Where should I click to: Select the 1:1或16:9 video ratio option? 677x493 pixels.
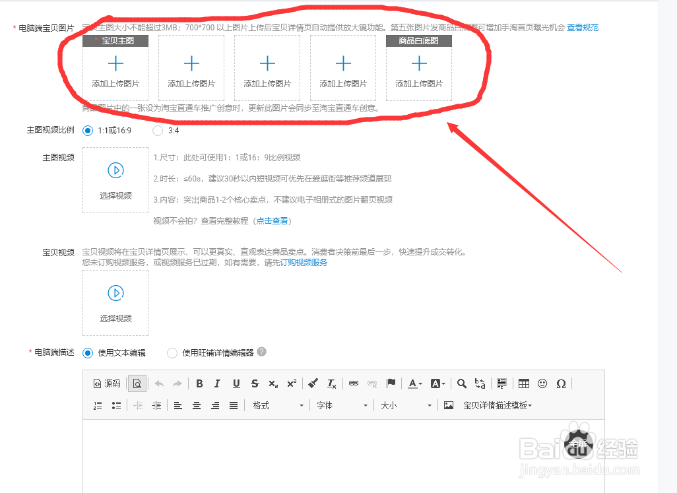(x=88, y=131)
